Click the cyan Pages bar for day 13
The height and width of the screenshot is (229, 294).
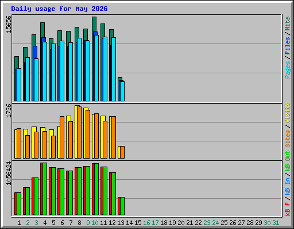coord(122,91)
